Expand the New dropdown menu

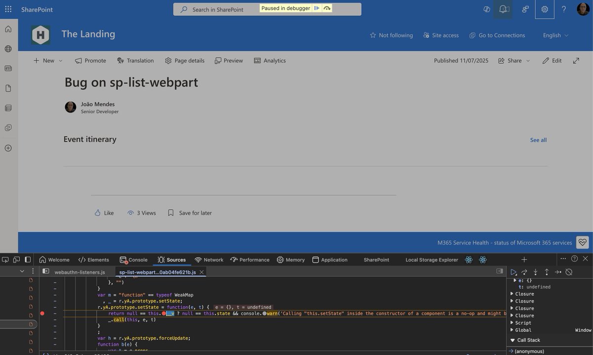(x=61, y=60)
